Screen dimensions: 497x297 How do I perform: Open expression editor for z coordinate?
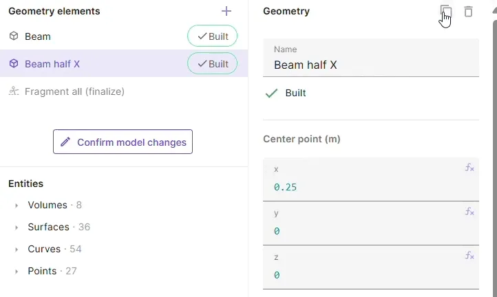(x=469, y=256)
